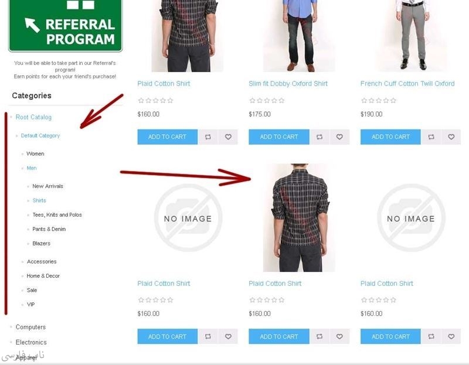Viewport: 469px width, 365px height.
Task: Open the plaid shirt product thumbnail with arrow
Action: tap(299, 217)
